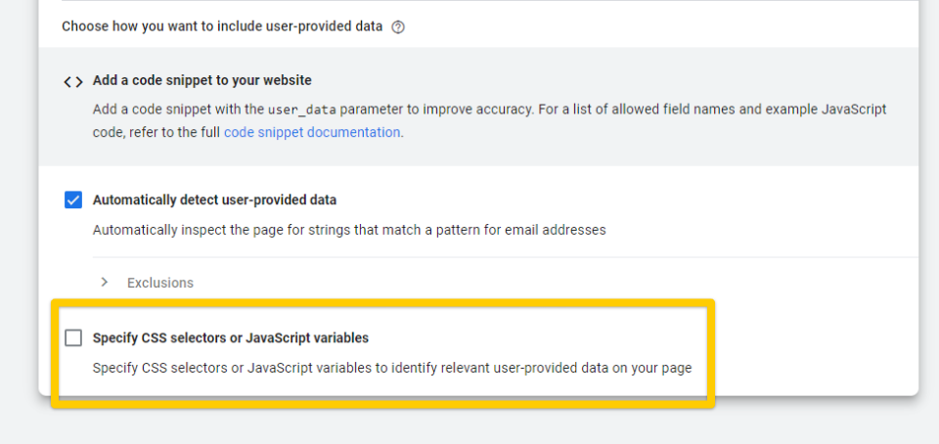Click the Automatically detect user-provided data label
Screen dimensions: 939x444
(214, 200)
